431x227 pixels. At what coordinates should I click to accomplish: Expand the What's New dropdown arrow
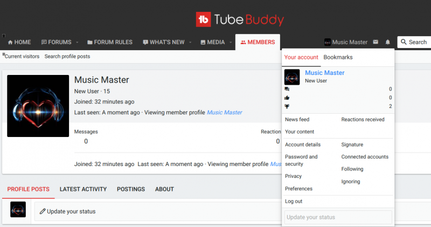click(x=190, y=42)
